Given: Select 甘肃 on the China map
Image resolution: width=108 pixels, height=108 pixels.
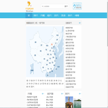Looking at the screenshot, I should [x=41, y=45].
